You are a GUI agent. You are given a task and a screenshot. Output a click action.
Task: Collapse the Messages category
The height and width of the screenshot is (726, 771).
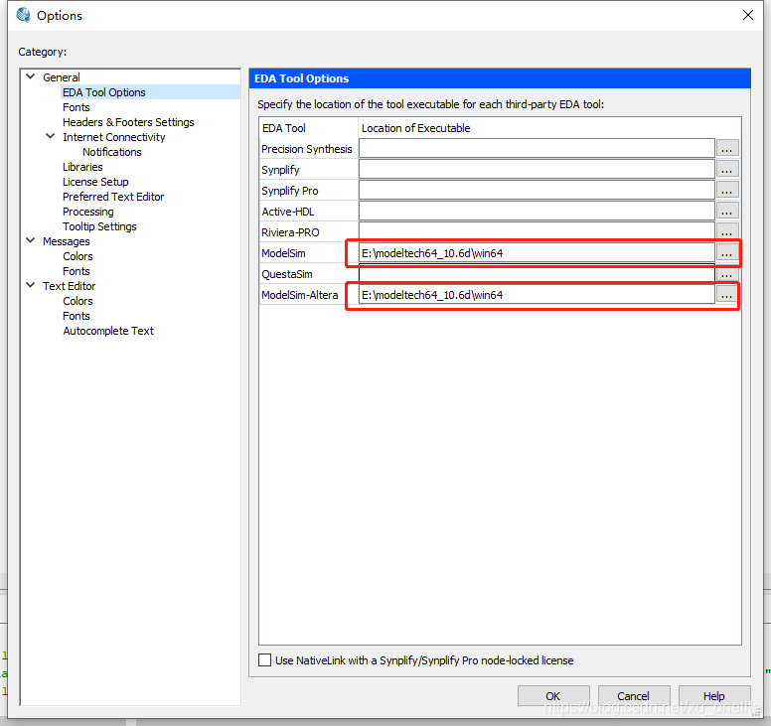pyautogui.click(x=31, y=240)
